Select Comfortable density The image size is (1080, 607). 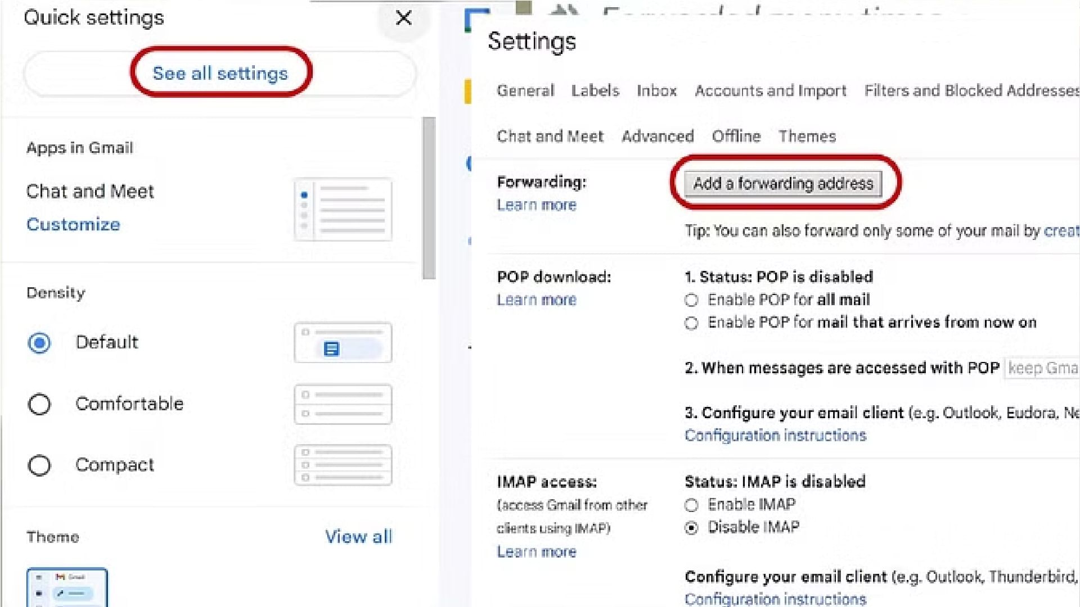coord(39,404)
